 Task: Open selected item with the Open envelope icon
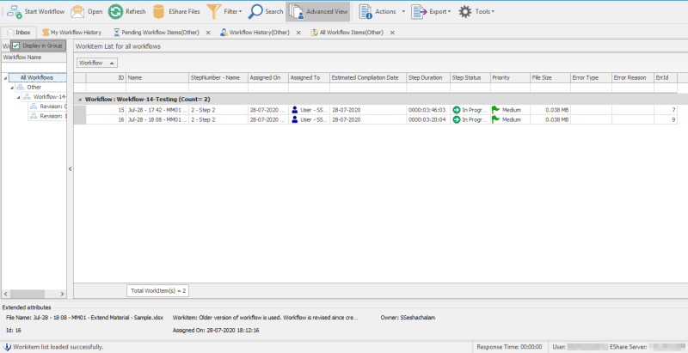[77, 11]
